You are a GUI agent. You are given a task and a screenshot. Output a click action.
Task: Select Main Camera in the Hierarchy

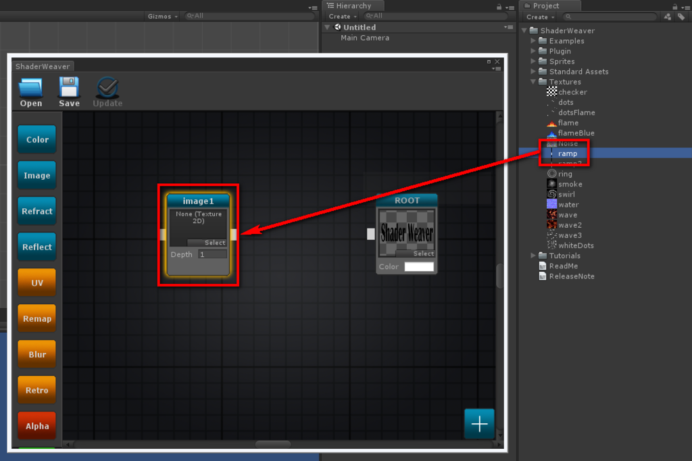[365, 38]
